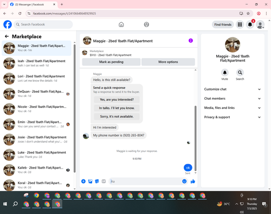The image size is (271, 214).
Task: Click Maggie's listing thumbnail in right panel
Action: tap(233, 45)
